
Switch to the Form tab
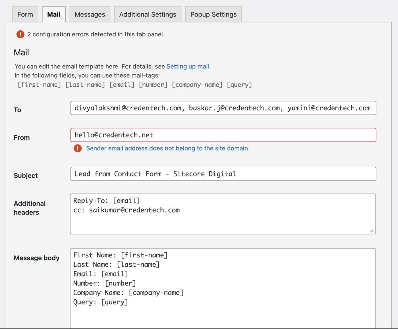click(25, 14)
